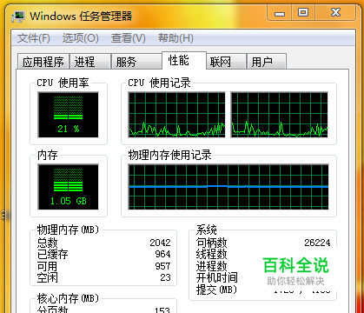This screenshot has width=364, height=313.
Task: Switch to the 联网 tab
Action: tap(226, 62)
